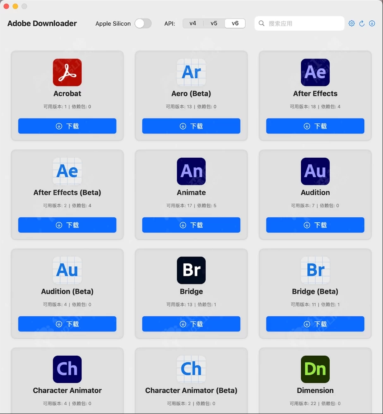The width and height of the screenshot is (383, 414).
Task: Click the Audition (Beta) icon
Action: (x=67, y=270)
